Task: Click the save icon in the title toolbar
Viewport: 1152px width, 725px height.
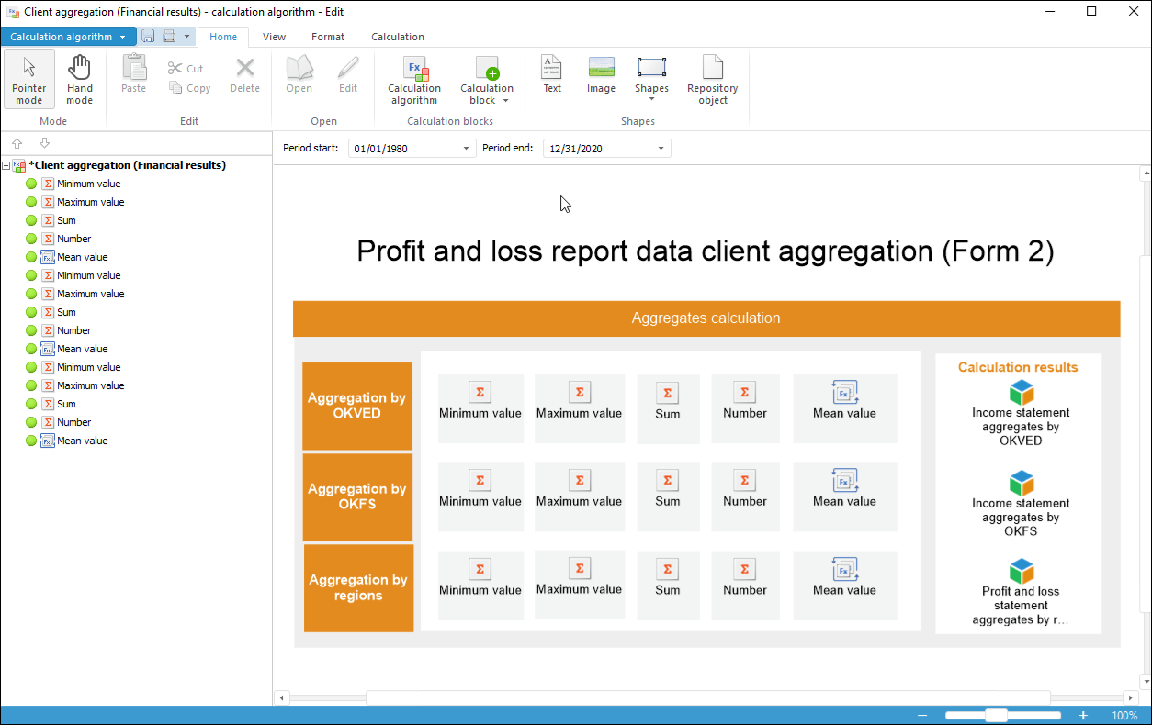Action: (148, 37)
